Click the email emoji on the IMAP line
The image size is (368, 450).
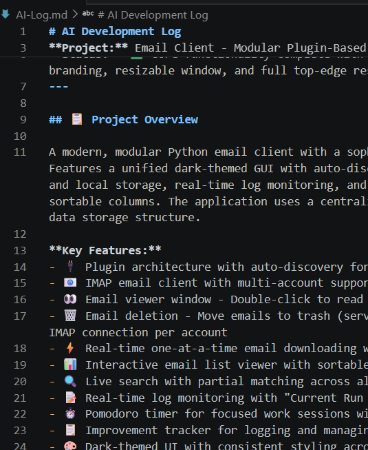70,283
